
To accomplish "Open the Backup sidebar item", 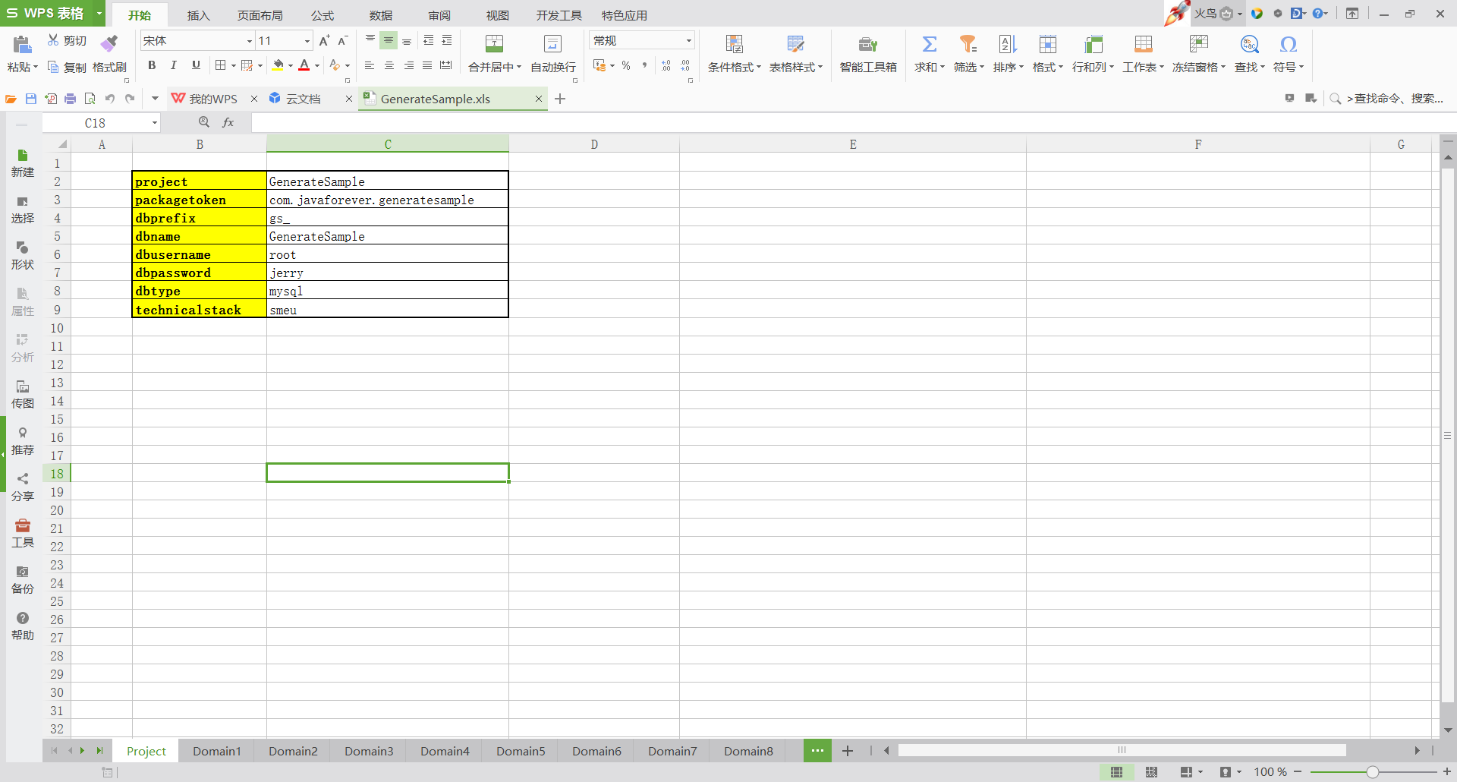I will click(23, 580).
